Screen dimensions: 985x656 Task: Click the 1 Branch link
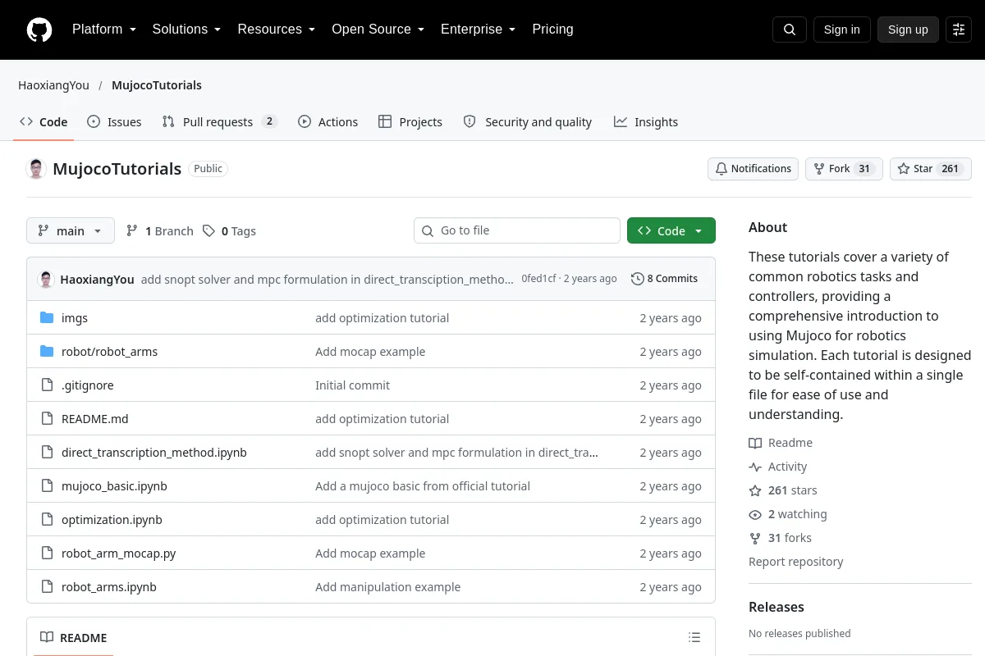point(160,231)
